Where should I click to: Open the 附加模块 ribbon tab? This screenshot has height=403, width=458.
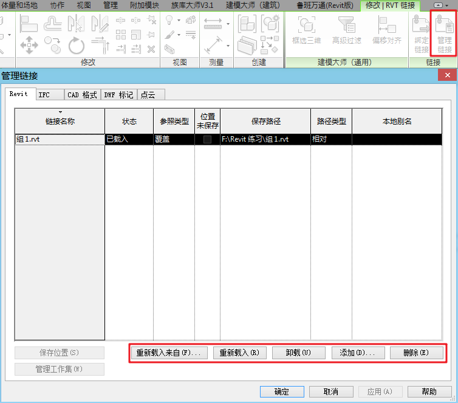pos(145,5)
